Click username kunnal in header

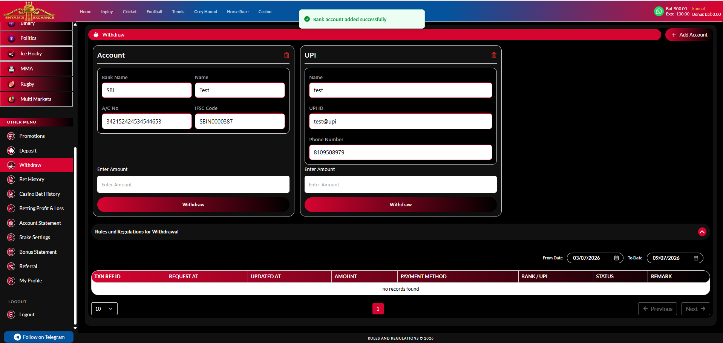pos(698,9)
